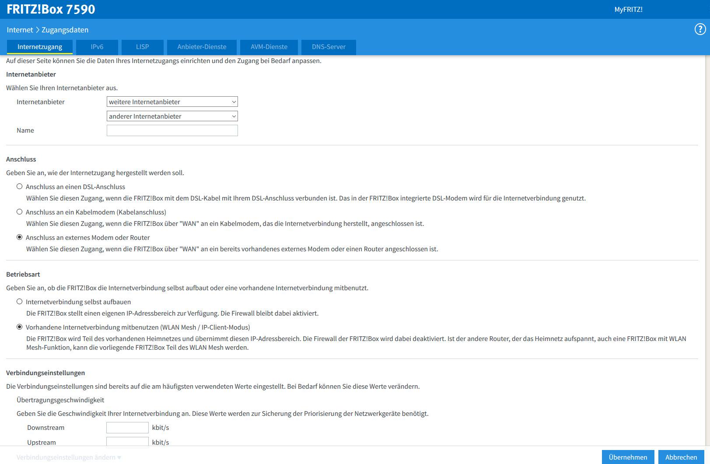
Task: Open the 'anderer Internetanbieter' dropdown
Action: tap(172, 116)
